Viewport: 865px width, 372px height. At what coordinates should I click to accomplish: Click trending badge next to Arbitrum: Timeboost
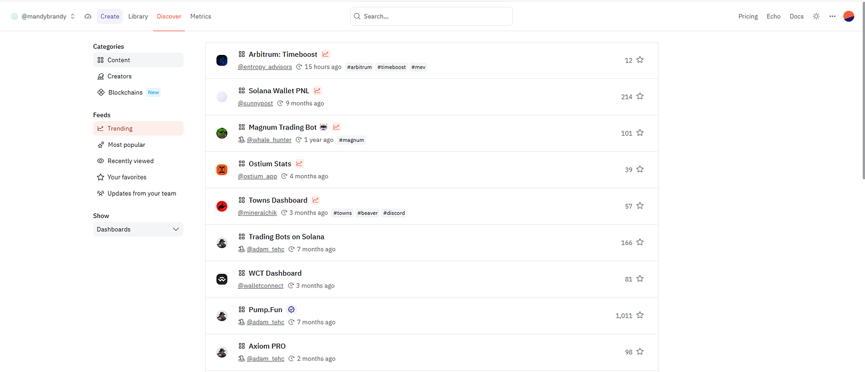click(326, 54)
